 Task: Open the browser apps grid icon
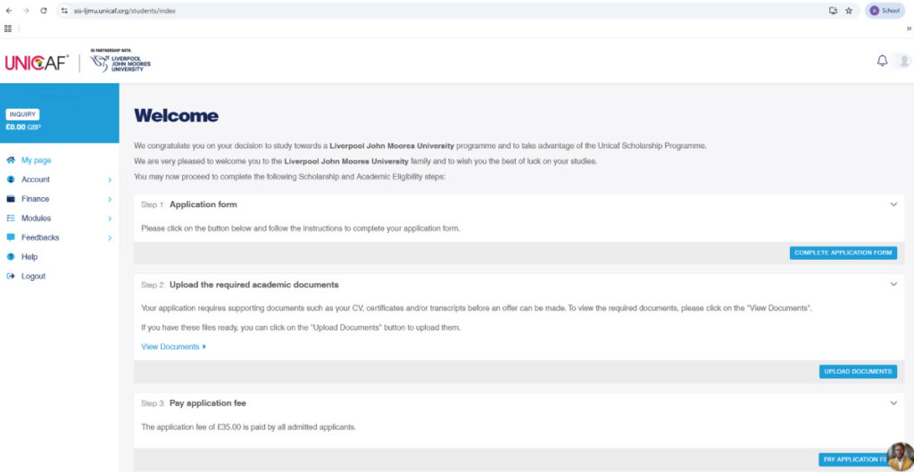click(x=8, y=29)
